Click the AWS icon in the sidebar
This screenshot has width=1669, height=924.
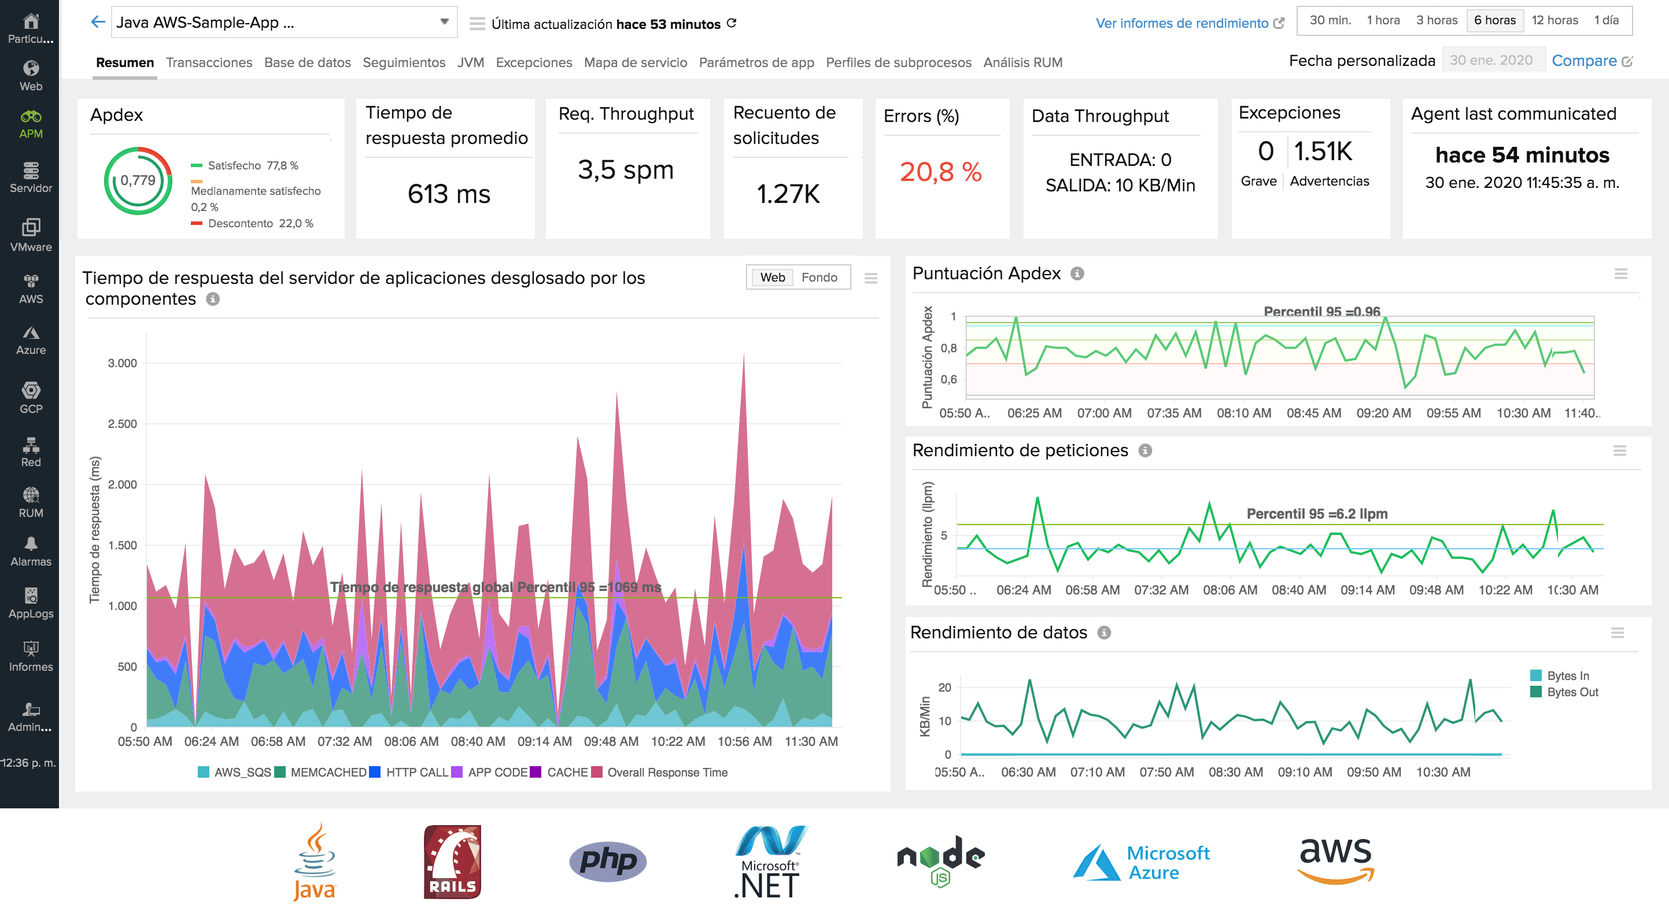29,288
